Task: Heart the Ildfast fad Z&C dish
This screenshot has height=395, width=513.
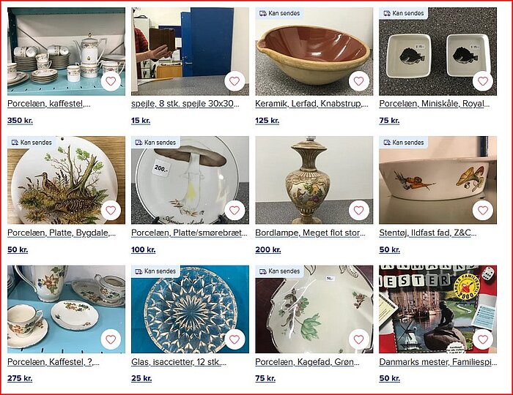Action: pos(483,211)
